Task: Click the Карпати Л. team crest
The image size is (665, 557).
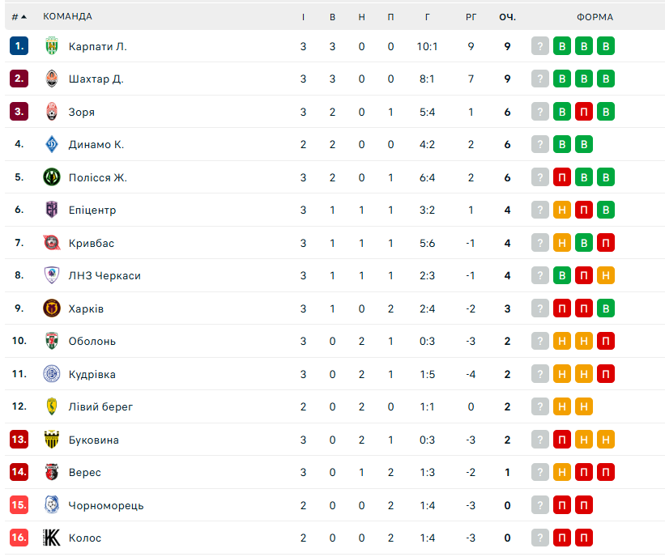Action: point(52,46)
